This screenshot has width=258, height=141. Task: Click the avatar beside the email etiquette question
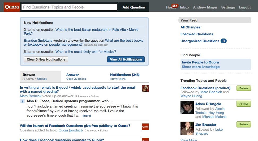tap(145, 88)
